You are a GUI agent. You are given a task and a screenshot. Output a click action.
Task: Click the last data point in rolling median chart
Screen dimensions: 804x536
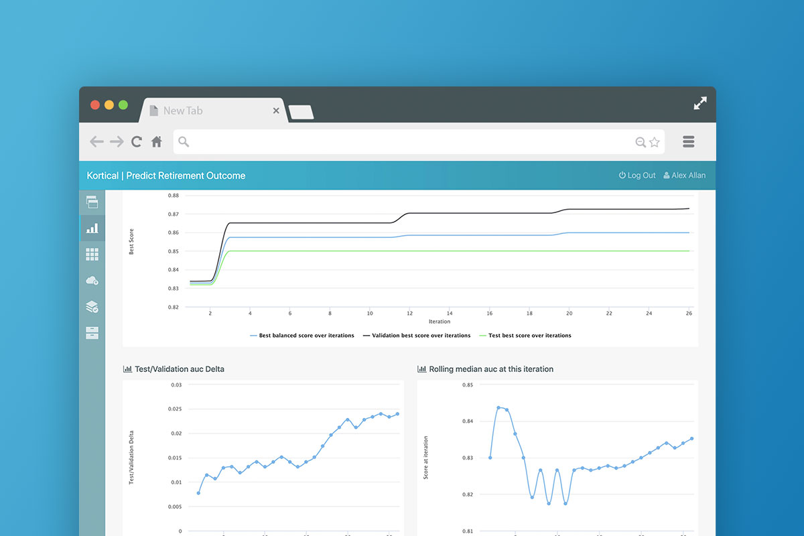pos(691,439)
